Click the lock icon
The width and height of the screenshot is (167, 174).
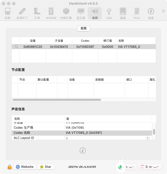[x=9, y=167]
